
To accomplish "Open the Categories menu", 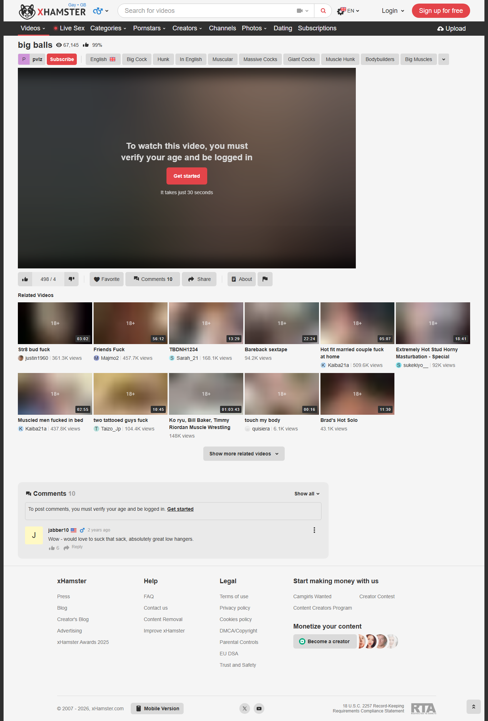I will tap(108, 28).
